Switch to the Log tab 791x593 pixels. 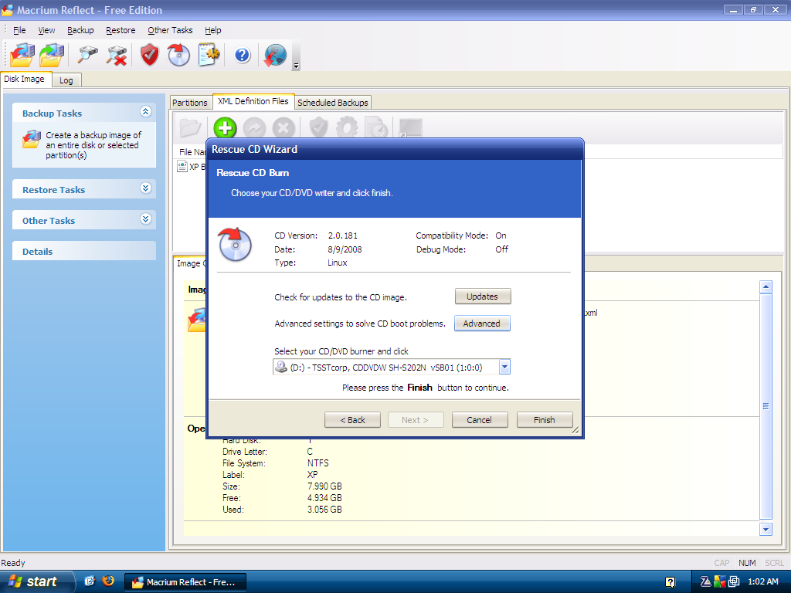pyautogui.click(x=66, y=80)
